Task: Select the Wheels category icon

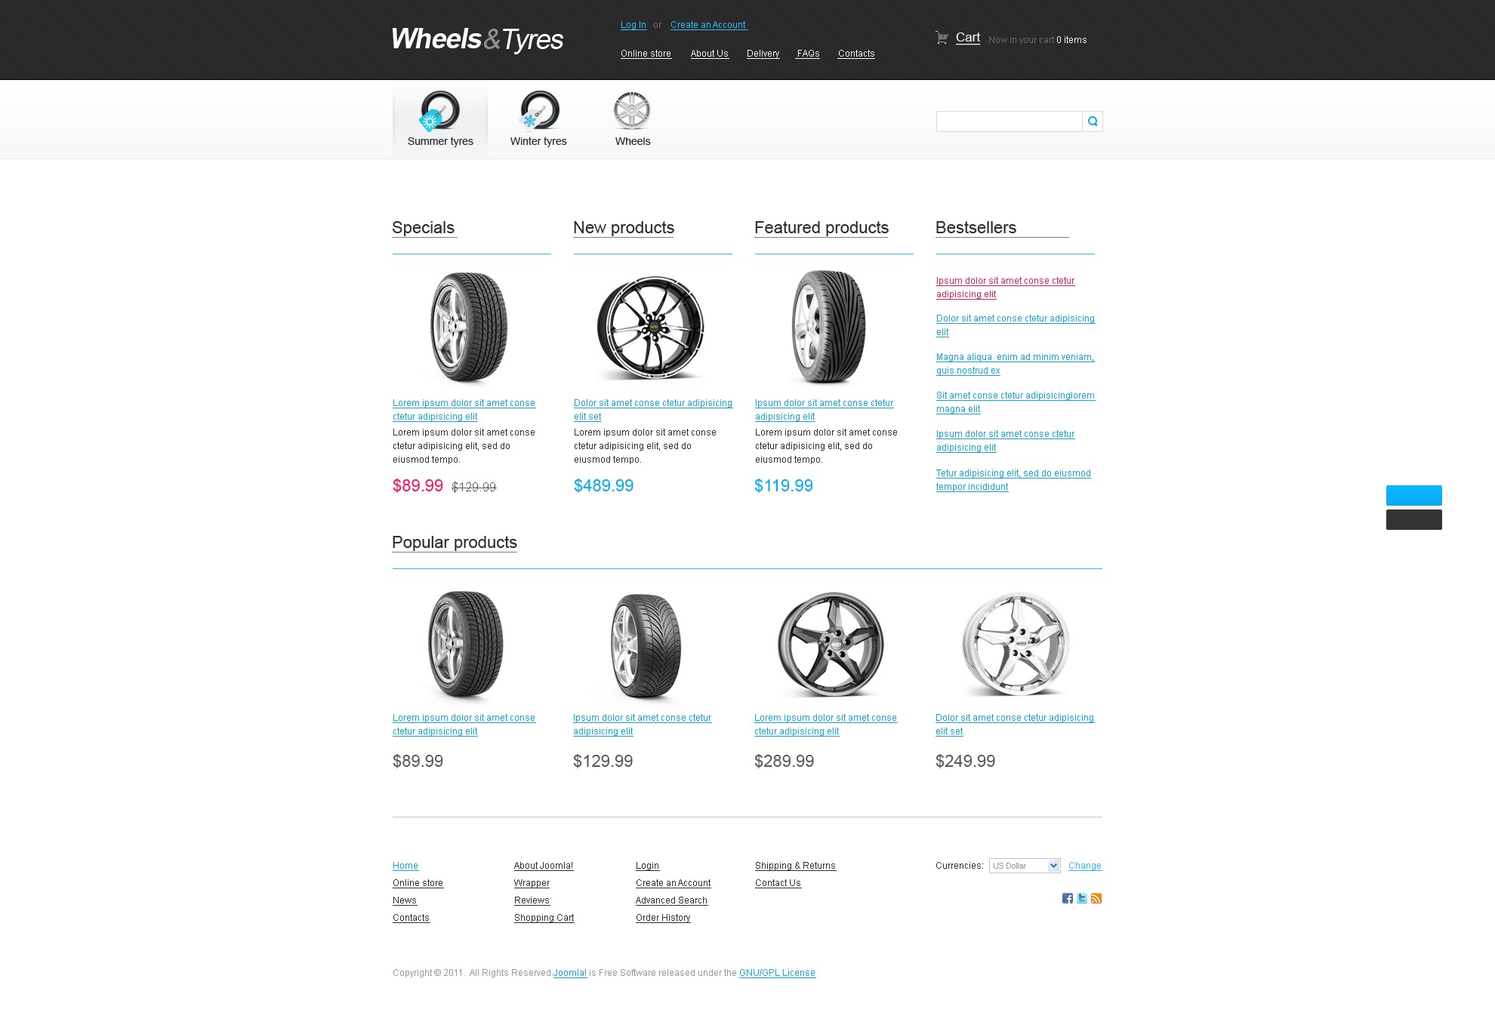Action: click(632, 111)
